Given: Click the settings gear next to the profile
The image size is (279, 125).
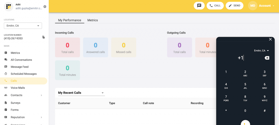Looking at the screenshot, I should [45, 7].
